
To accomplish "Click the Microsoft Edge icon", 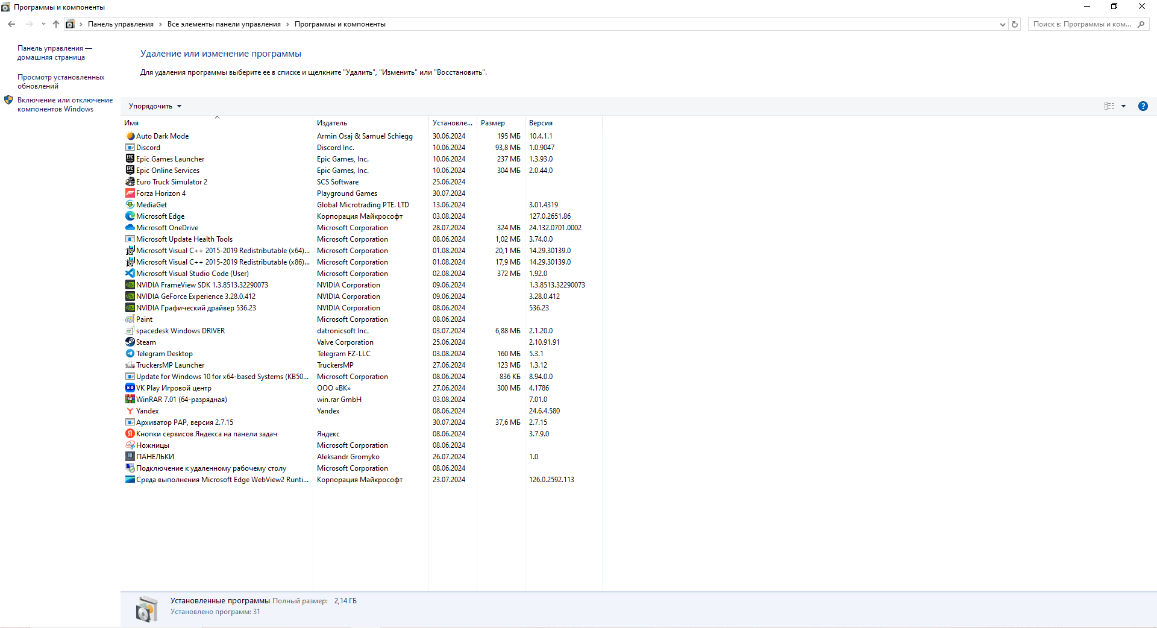I will 130,216.
